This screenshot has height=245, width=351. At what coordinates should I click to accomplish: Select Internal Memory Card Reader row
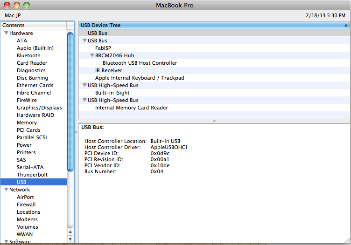pos(214,108)
